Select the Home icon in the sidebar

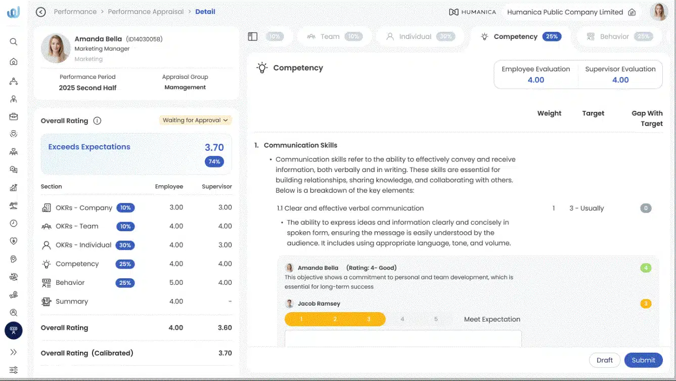pos(14,61)
